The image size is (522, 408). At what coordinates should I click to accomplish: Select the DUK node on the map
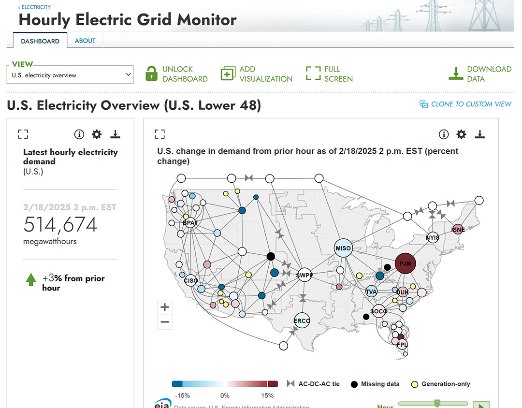pyautogui.click(x=403, y=292)
